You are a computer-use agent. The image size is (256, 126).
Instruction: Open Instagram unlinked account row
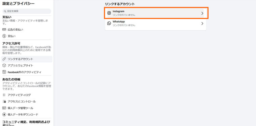[x=156, y=13]
